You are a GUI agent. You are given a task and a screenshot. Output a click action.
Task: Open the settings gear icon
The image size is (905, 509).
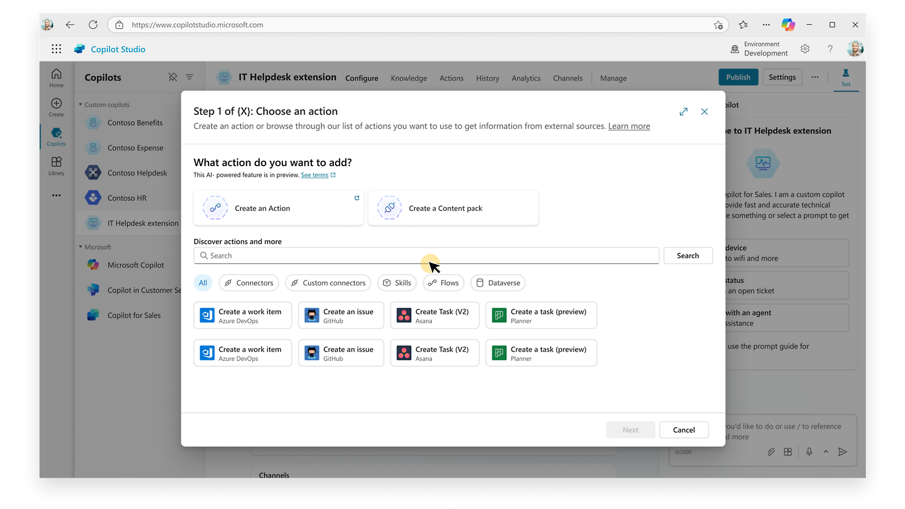tap(805, 49)
